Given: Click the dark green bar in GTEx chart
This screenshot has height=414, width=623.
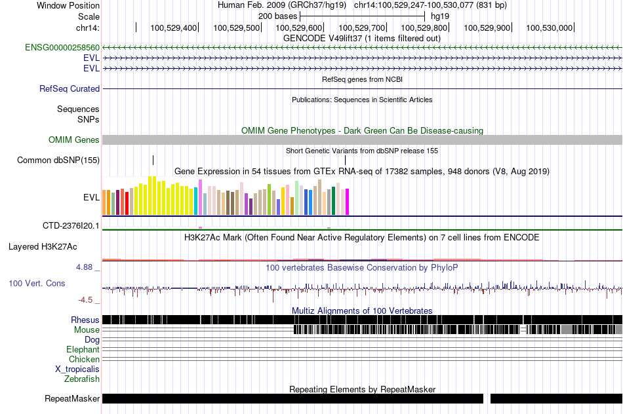Looking at the screenshot, I should (333, 201).
